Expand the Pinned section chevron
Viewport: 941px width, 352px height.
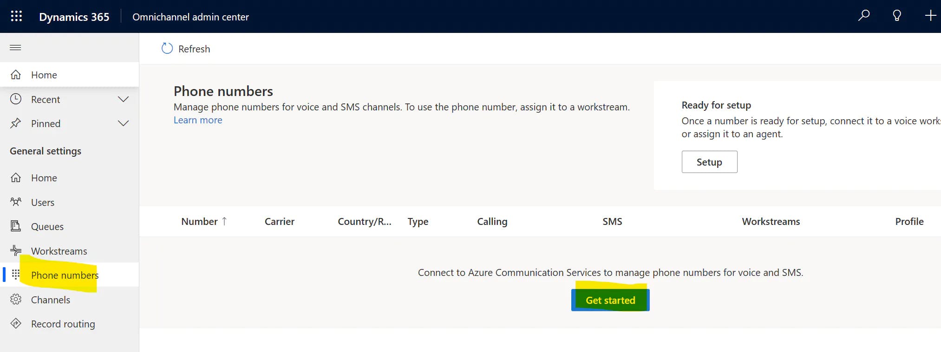click(123, 123)
